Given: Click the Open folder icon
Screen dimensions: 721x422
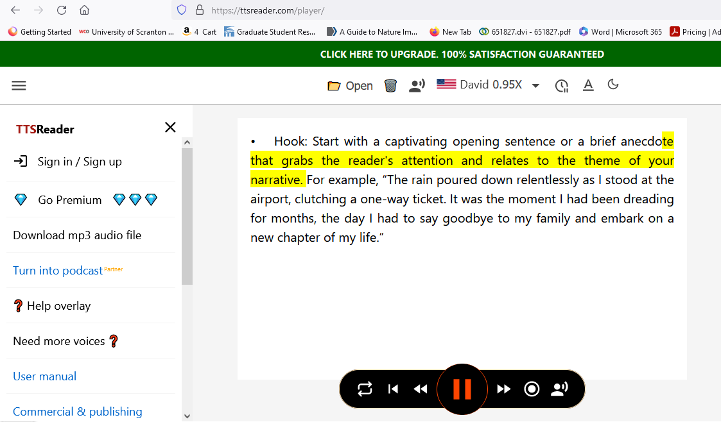Looking at the screenshot, I should (x=334, y=86).
